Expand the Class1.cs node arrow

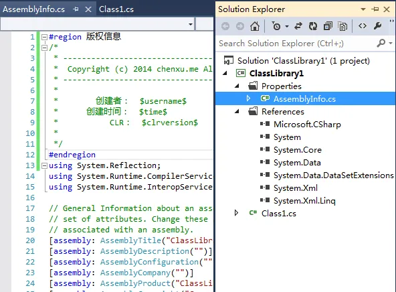point(236,213)
